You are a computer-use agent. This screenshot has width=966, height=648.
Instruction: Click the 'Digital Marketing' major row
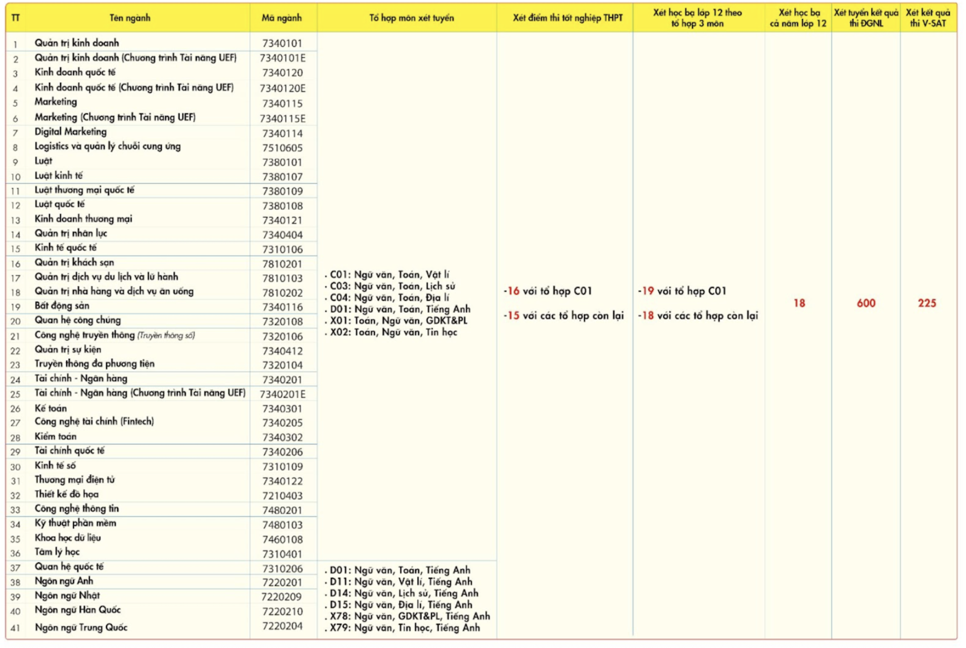coord(71,132)
